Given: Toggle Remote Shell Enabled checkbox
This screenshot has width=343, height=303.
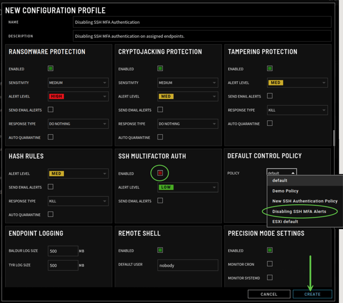Looking at the screenshot, I should pos(160,250).
